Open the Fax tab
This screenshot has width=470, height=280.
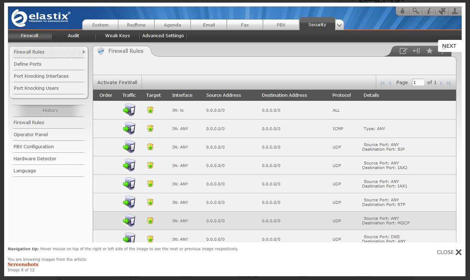coord(245,25)
